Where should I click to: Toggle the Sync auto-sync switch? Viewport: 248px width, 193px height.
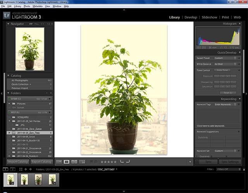pos(197,162)
